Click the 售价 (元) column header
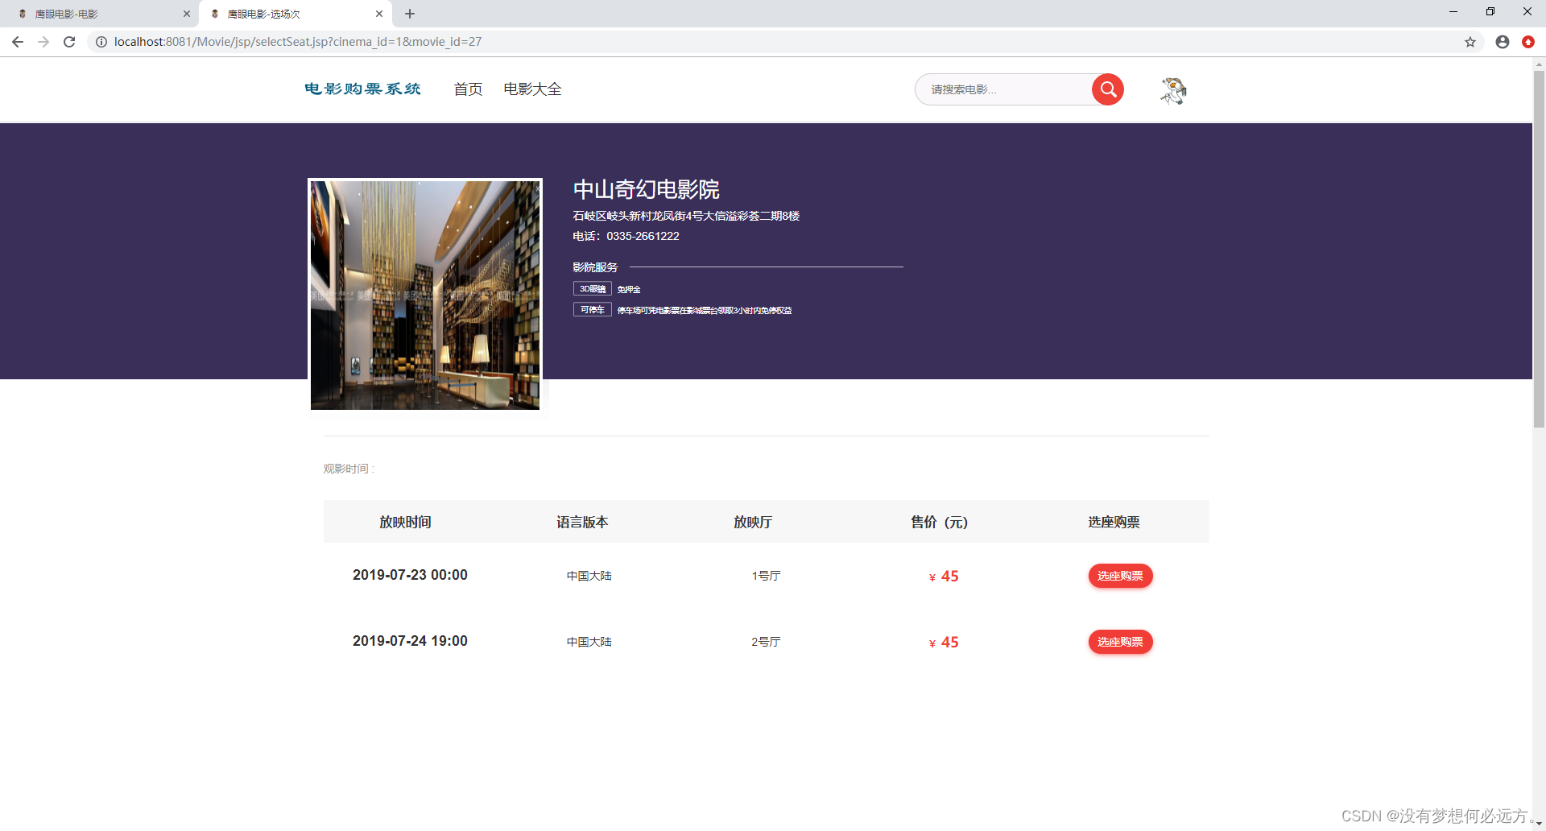This screenshot has height=831, width=1546. 939,522
